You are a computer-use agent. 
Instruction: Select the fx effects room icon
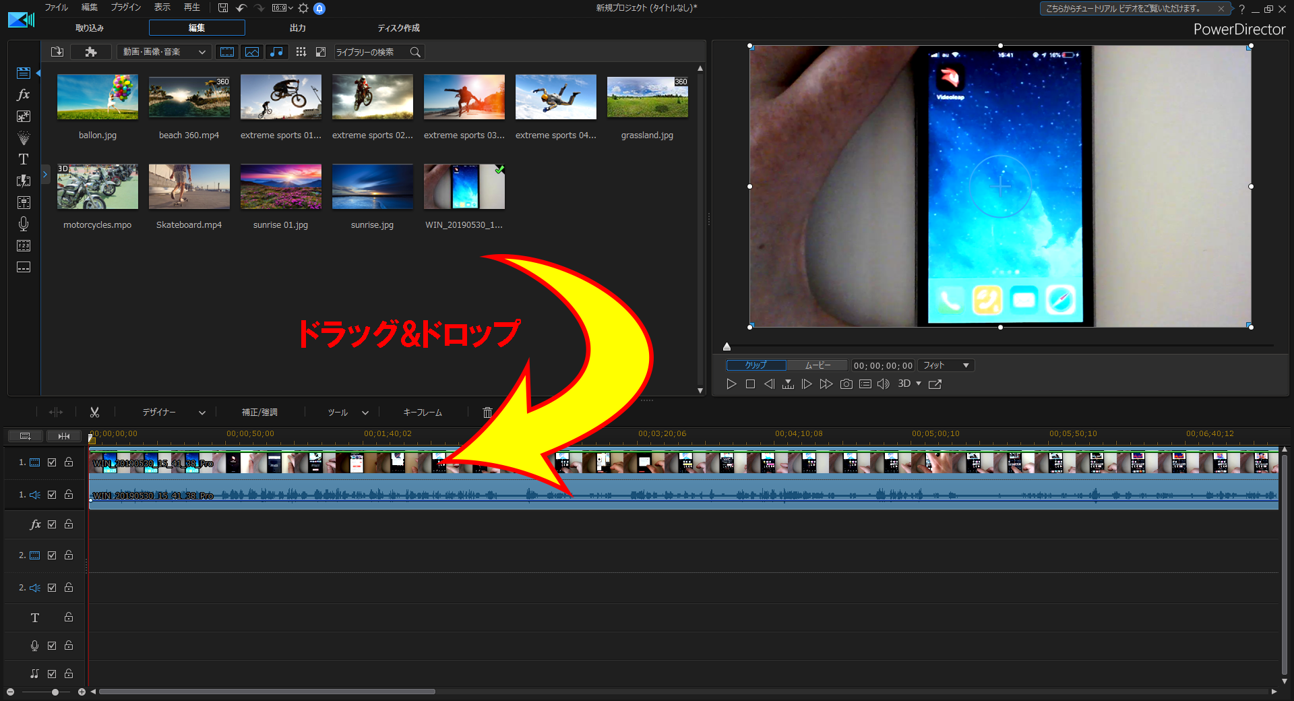tap(23, 94)
